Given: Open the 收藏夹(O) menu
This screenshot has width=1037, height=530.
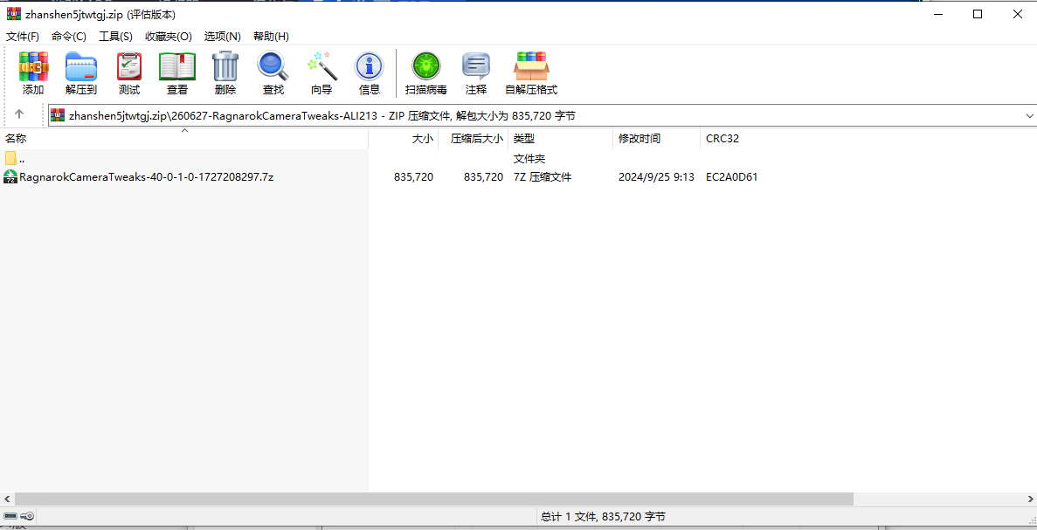Looking at the screenshot, I should pyautogui.click(x=169, y=37).
